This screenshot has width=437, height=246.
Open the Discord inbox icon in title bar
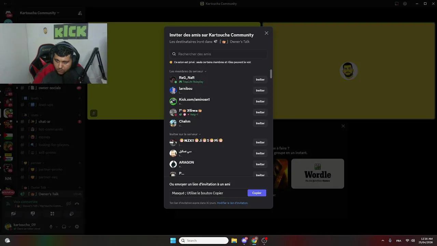click(x=397, y=4)
